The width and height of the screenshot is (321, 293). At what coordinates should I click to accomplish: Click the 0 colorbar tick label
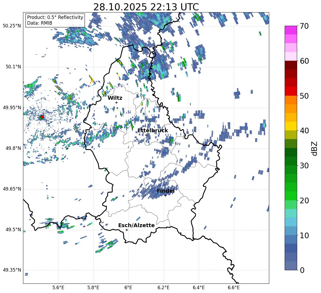click(302, 270)
